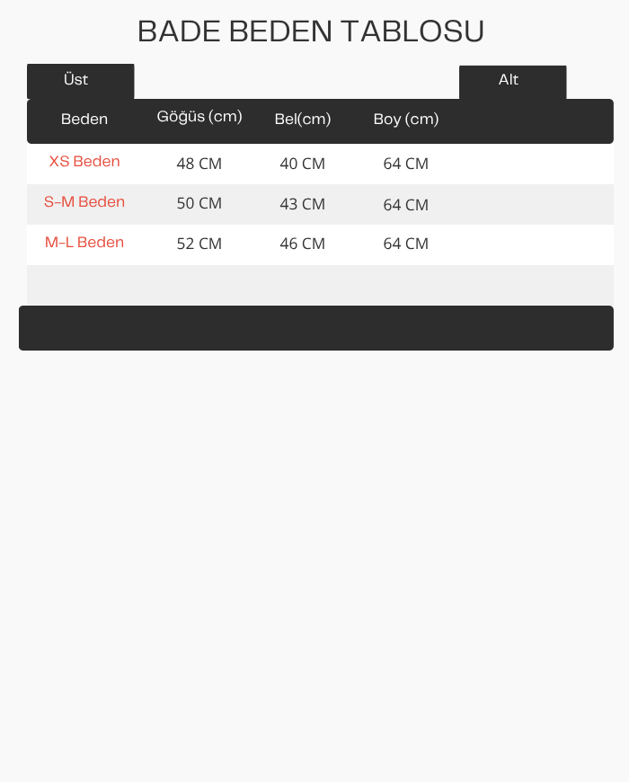The width and height of the screenshot is (629, 782).
Task: Click the dark footer bar below table
Action: pyautogui.click(x=316, y=328)
